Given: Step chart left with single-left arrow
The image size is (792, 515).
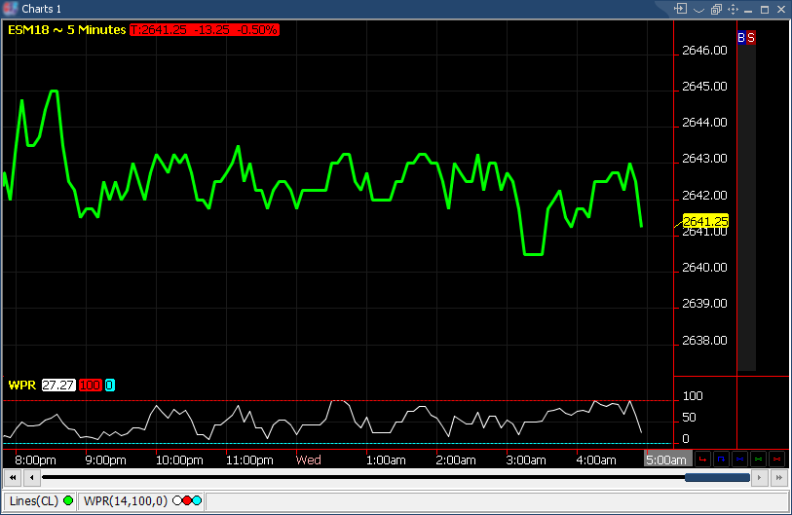Looking at the screenshot, I should pyautogui.click(x=32, y=477).
